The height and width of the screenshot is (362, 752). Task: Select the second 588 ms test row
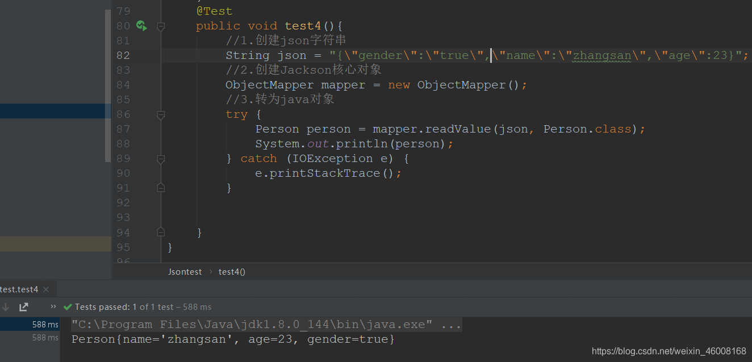click(x=30, y=337)
